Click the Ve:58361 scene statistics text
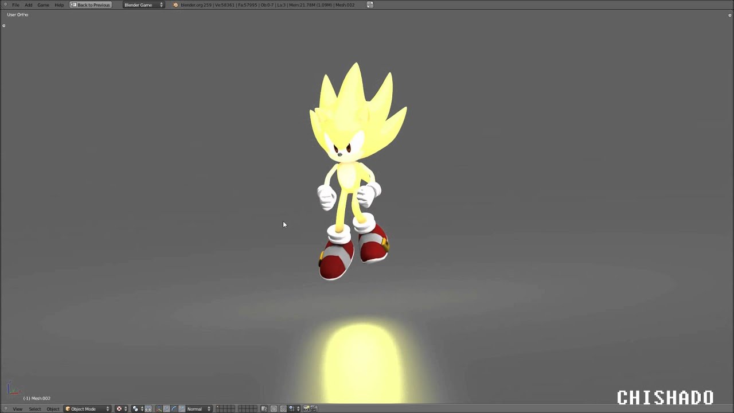 (x=225, y=5)
